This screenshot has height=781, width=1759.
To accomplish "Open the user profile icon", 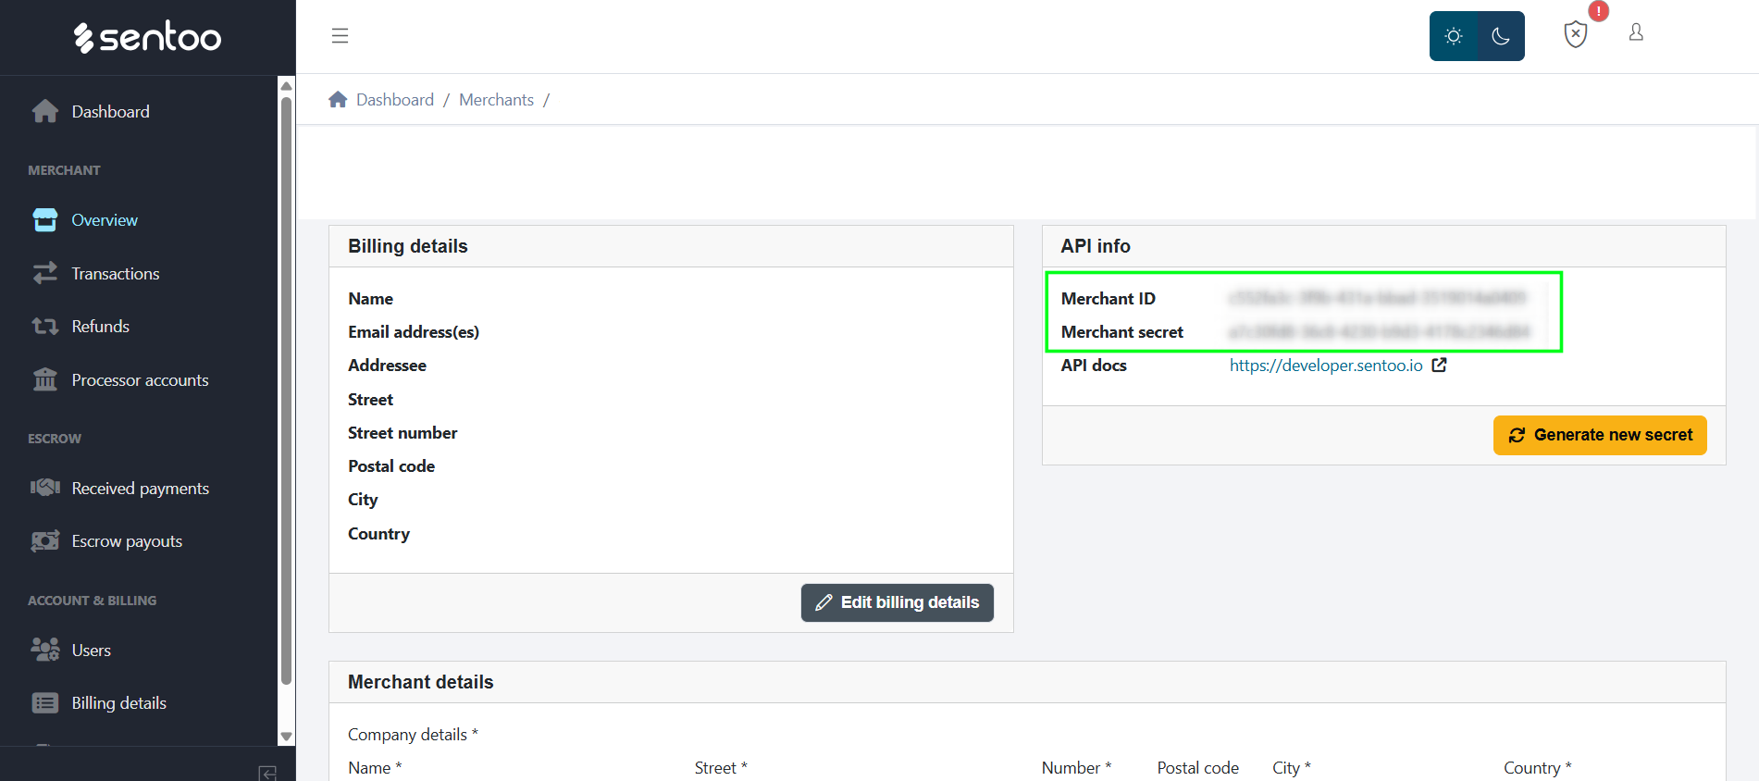I will tap(1636, 33).
